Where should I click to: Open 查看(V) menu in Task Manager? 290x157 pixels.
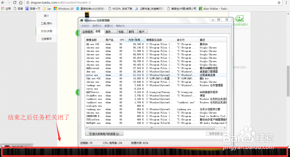tap(108, 26)
